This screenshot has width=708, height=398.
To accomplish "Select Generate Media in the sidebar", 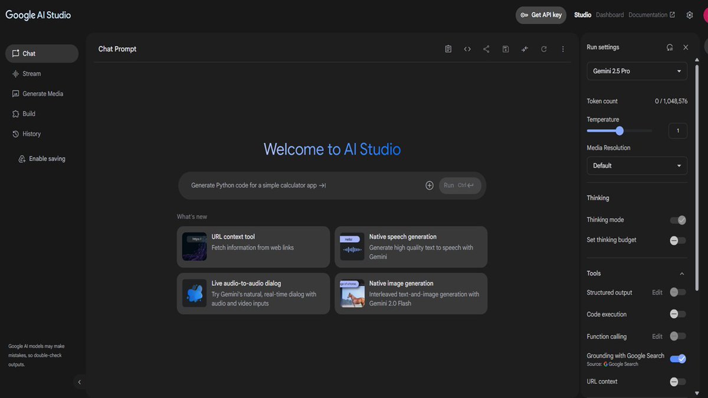I will pyautogui.click(x=42, y=94).
